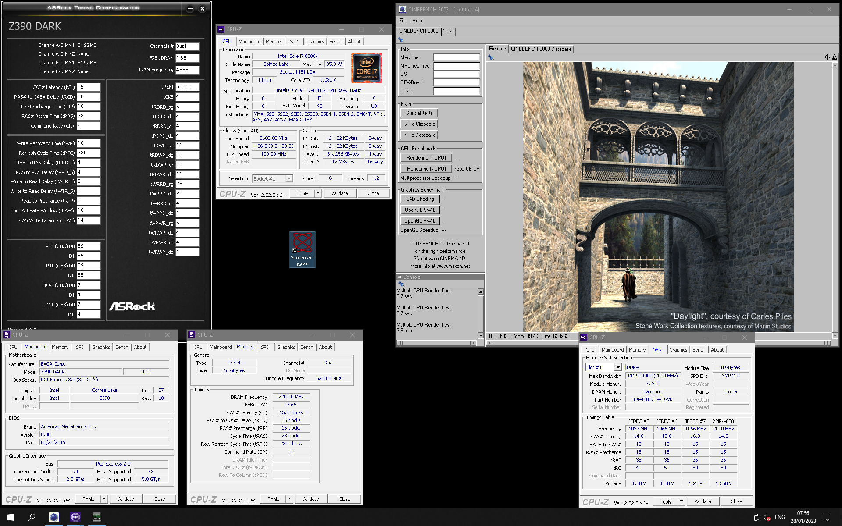This screenshot has width=842, height=526.
Task: Click the USB device tray icon
Action: pos(756,517)
